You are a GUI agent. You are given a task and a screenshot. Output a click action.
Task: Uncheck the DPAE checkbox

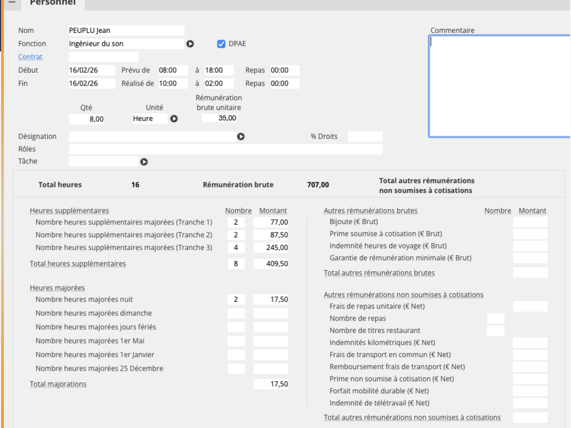tap(221, 44)
